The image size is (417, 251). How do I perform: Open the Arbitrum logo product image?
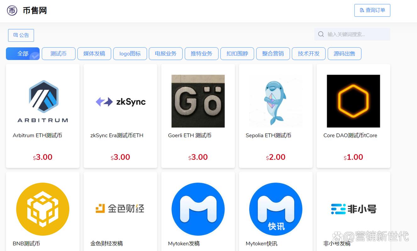click(x=43, y=101)
